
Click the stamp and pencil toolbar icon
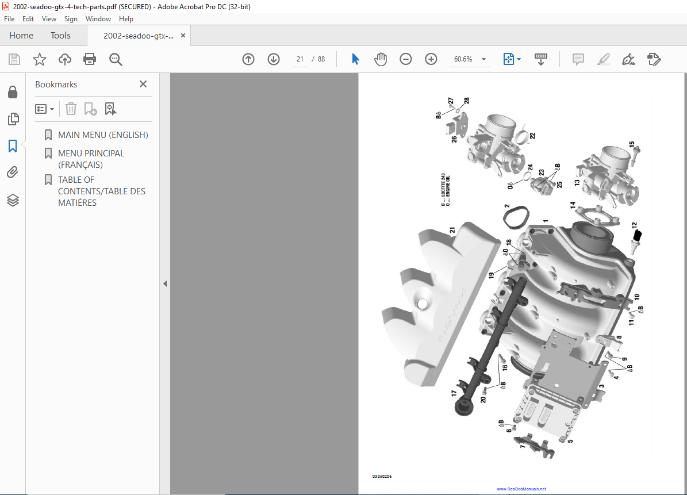pos(654,59)
